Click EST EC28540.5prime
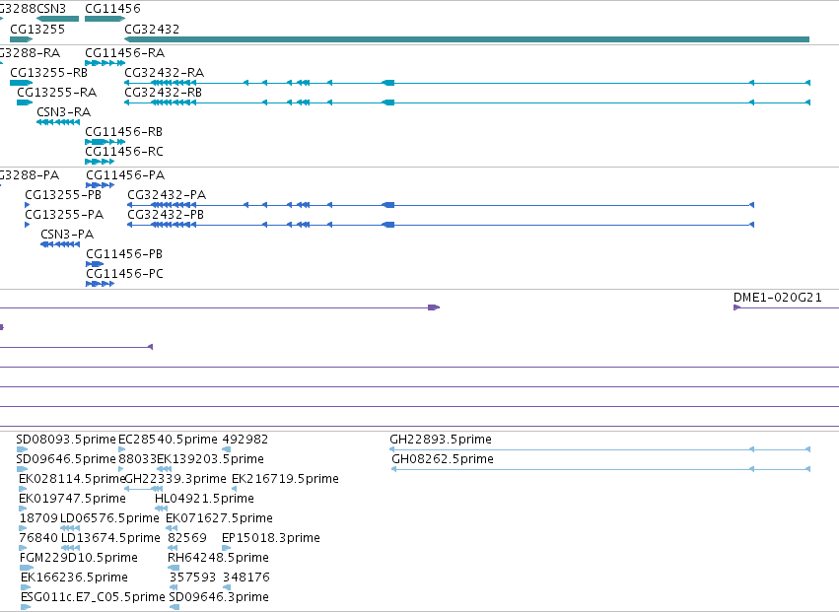Screen dimensions: 839x612 [122, 449]
